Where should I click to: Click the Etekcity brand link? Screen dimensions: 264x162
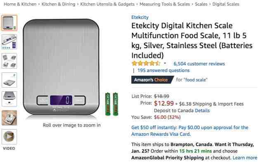click(x=140, y=17)
